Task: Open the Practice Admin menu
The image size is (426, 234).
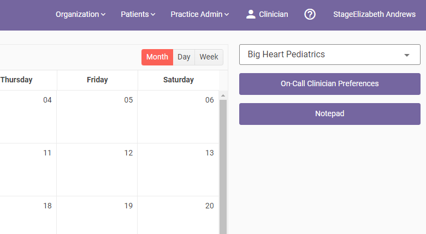Action: tap(199, 15)
